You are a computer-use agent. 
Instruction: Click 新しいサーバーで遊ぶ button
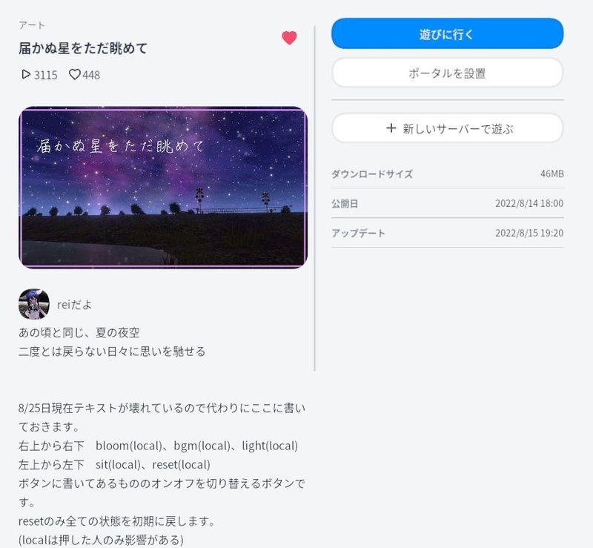coord(448,128)
